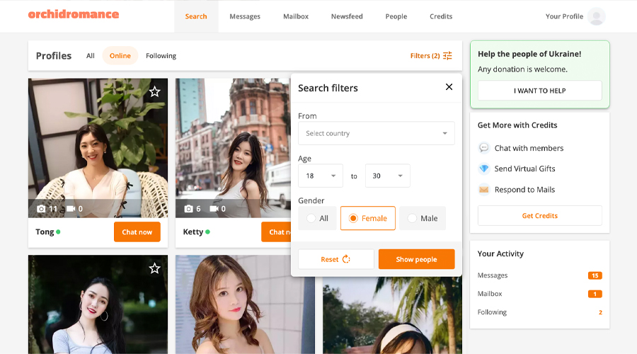Open the Filters sliders icon

447,56
